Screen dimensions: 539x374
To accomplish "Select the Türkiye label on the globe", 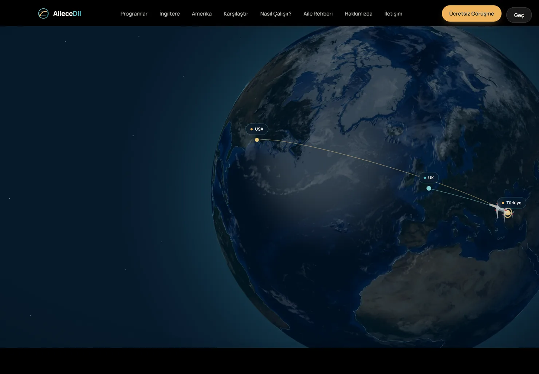I will pyautogui.click(x=512, y=203).
